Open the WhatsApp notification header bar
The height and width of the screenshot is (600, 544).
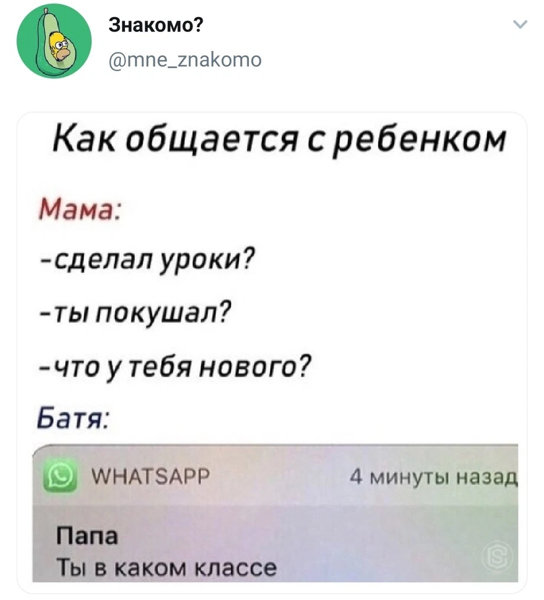275,475
